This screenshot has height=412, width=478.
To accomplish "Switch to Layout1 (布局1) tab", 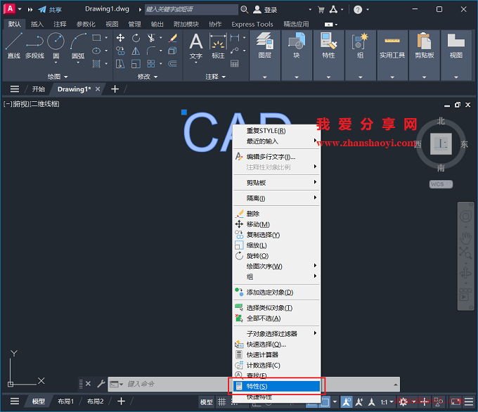I will (x=66, y=401).
